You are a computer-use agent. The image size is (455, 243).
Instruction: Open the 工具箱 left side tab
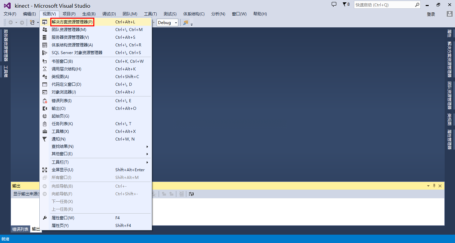click(5, 71)
